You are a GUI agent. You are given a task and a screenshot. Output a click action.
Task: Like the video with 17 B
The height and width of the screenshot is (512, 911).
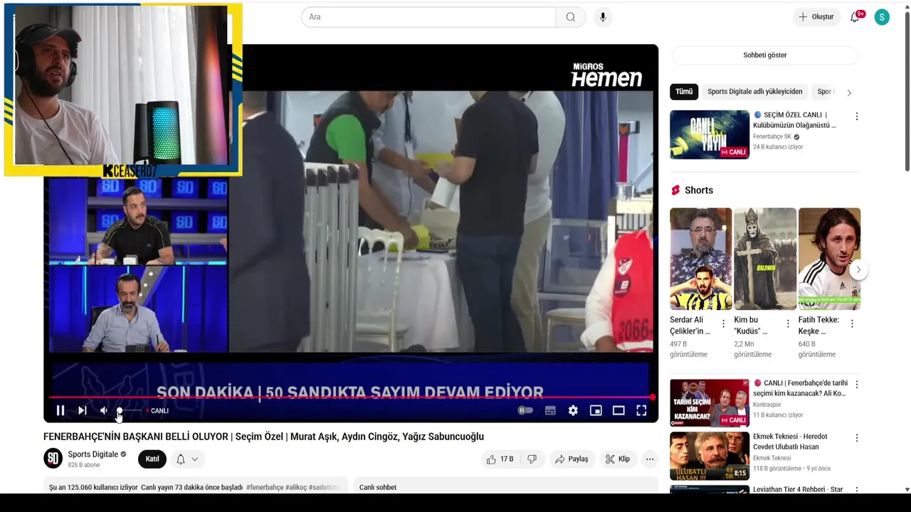[500, 459]
